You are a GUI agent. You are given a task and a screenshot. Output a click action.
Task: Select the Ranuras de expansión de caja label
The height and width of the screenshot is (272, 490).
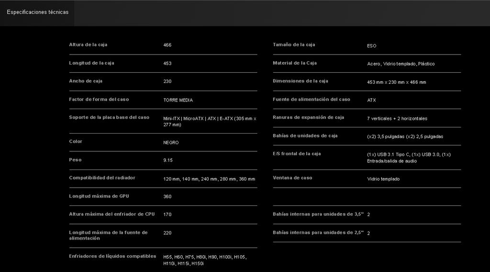click(308, 117)
